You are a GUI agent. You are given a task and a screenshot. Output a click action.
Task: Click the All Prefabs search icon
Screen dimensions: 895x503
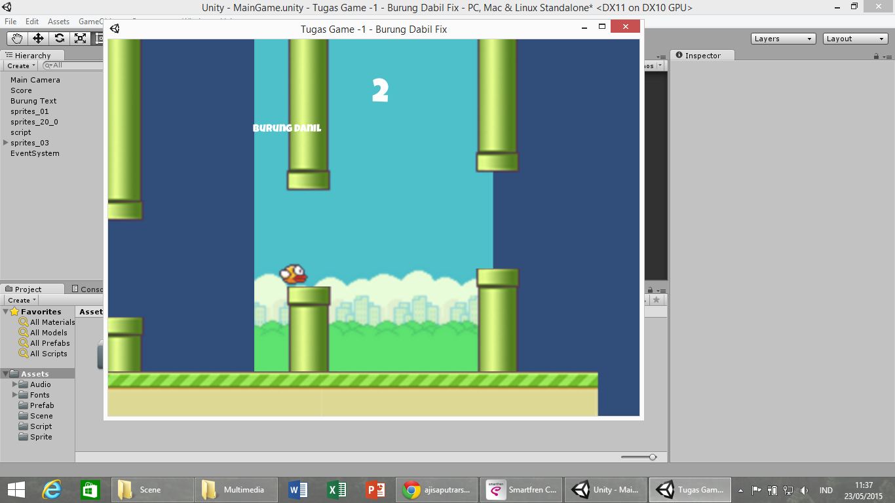pos(24,343)
